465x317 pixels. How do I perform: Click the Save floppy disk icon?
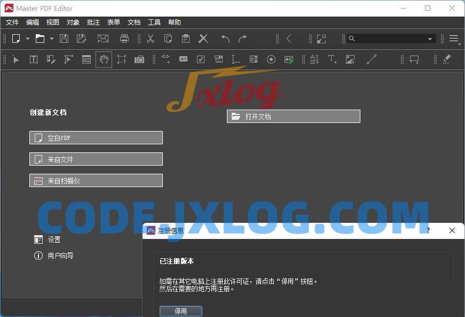pyautogui.click(x=64, y=38)
